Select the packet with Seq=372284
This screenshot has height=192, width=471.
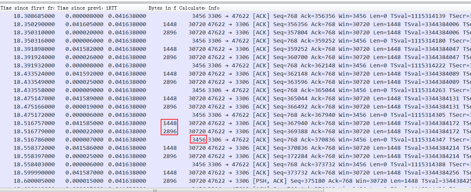pos(235,156)
